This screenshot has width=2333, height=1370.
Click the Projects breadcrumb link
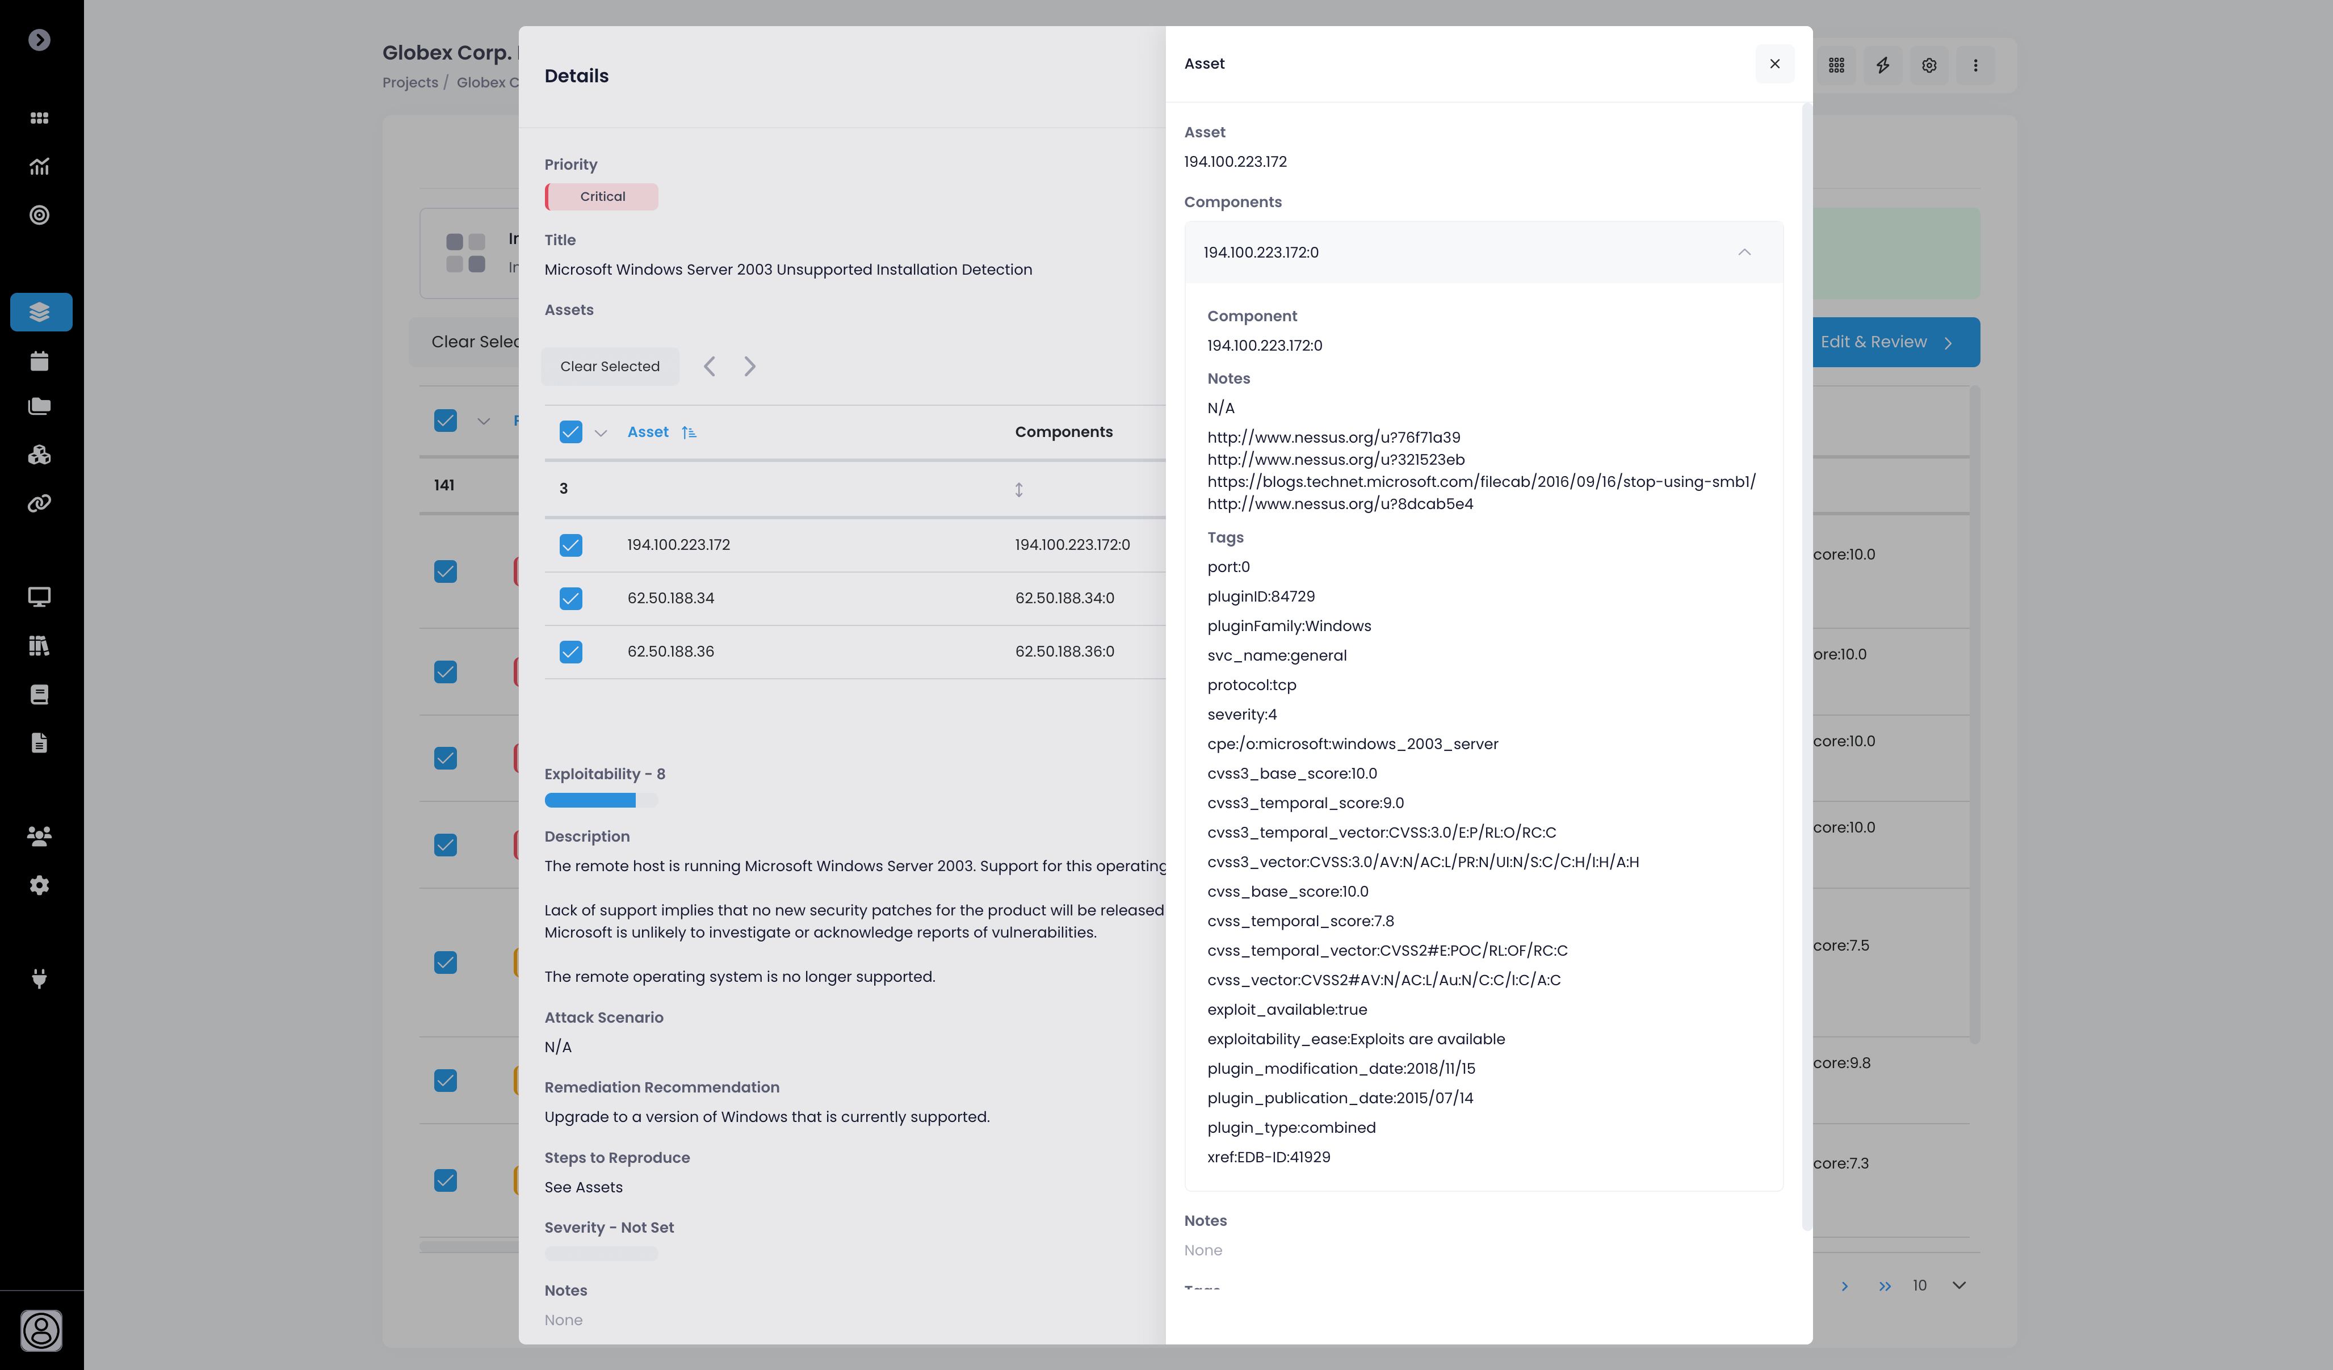(x=410, y=82)
